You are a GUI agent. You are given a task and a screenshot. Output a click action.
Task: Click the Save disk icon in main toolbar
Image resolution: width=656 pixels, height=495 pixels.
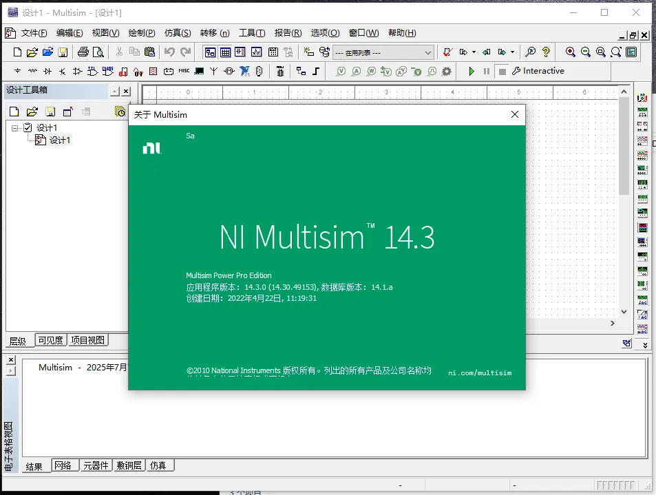pyautogui.click(x=63, y=52)
